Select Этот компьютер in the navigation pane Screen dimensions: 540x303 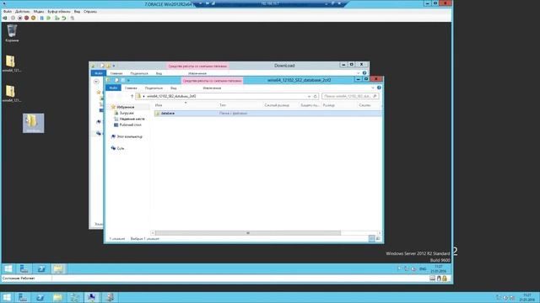pyautogui.click(x=129, y=136)
